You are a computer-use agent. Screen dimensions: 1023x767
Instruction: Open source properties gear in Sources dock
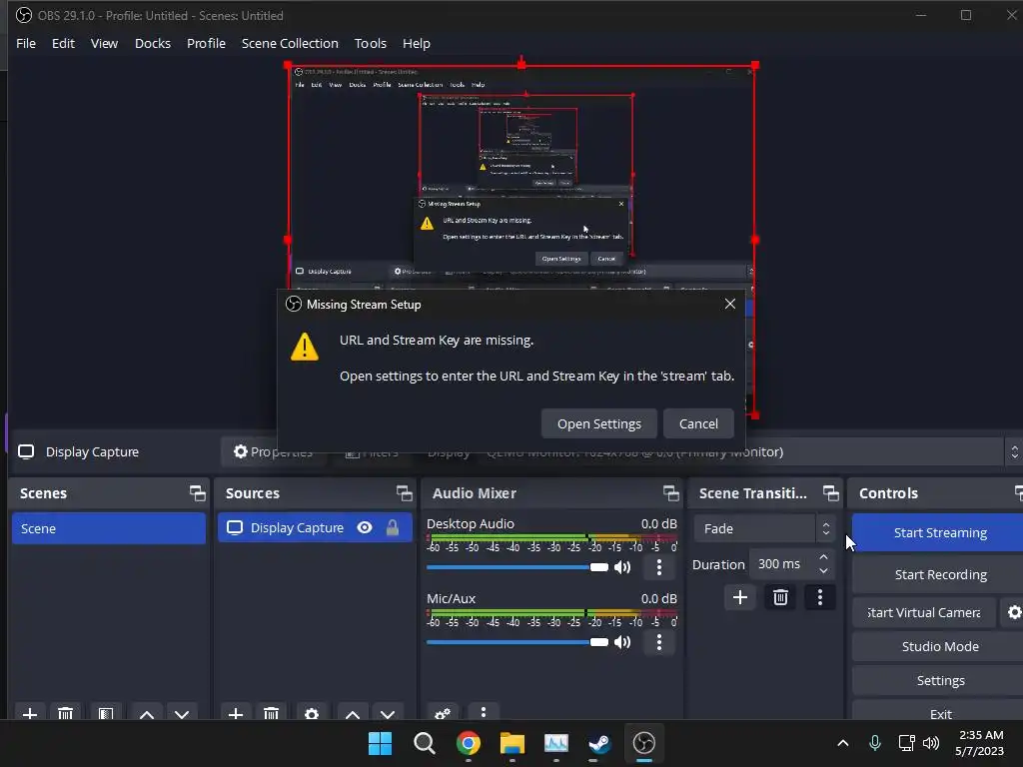point(312,713)
